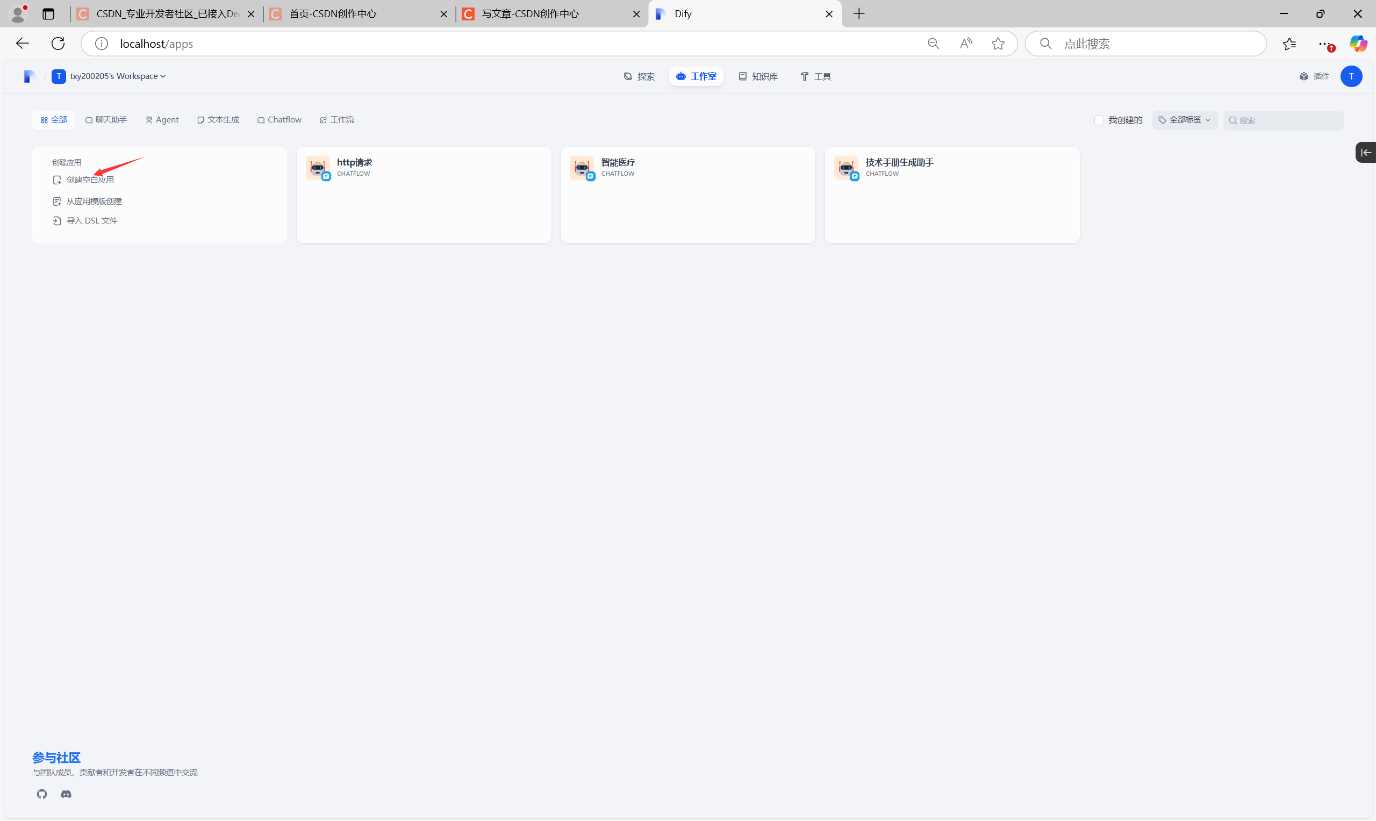This screenshot has width=1376, height=821.
Task: Click 导入 DSL 文件 option
Action: [x=91, y=221]
